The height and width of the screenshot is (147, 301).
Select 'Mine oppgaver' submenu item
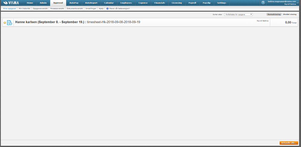point(10,9)
